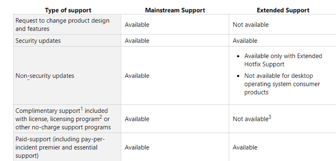Screen dimensions: 336x161
Task: Click 'Security updates' row label
Action: pos(38,41)
